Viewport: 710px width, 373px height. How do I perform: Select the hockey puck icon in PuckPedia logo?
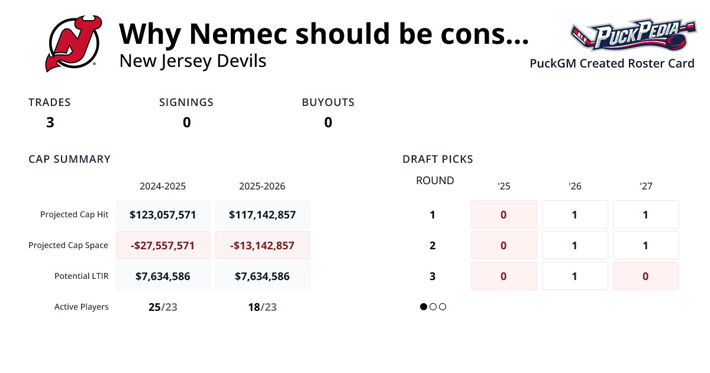(x=676, y=41)
